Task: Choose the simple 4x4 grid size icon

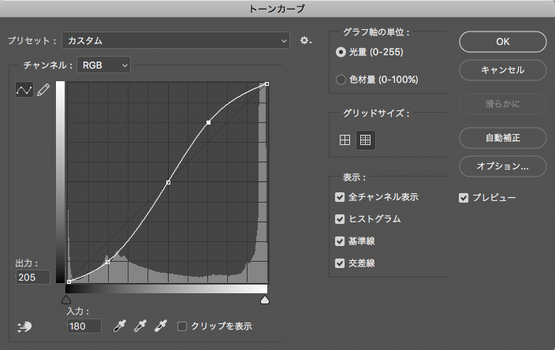Action: (345, 140)
